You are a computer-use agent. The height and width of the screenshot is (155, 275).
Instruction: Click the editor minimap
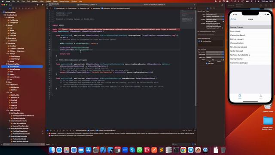pyautogui.click(x=187, y=19)
